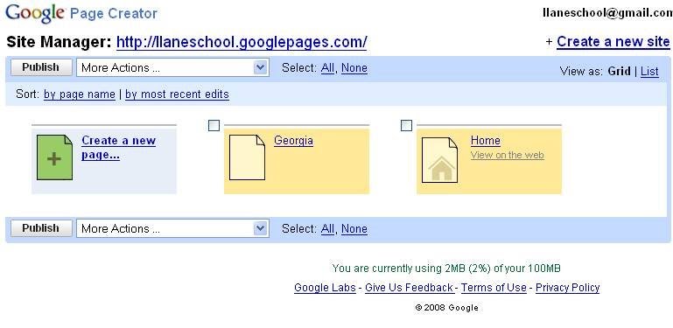The width and height of the screenshot is (673, 328).
Task: Tick the checkbox next to the Georgia page
Action: tap(214, 126)
